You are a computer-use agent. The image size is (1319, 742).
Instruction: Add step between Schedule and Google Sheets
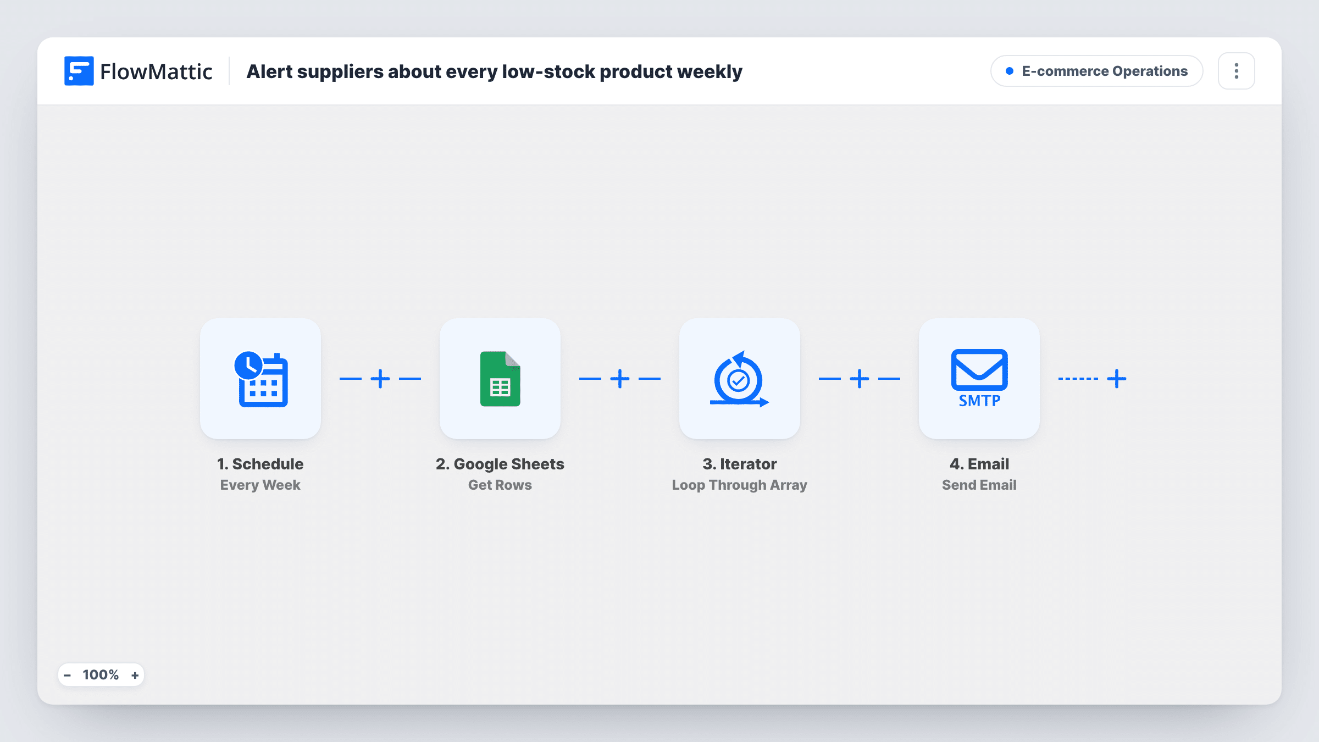pyautogui.click(x=380, y=379)
